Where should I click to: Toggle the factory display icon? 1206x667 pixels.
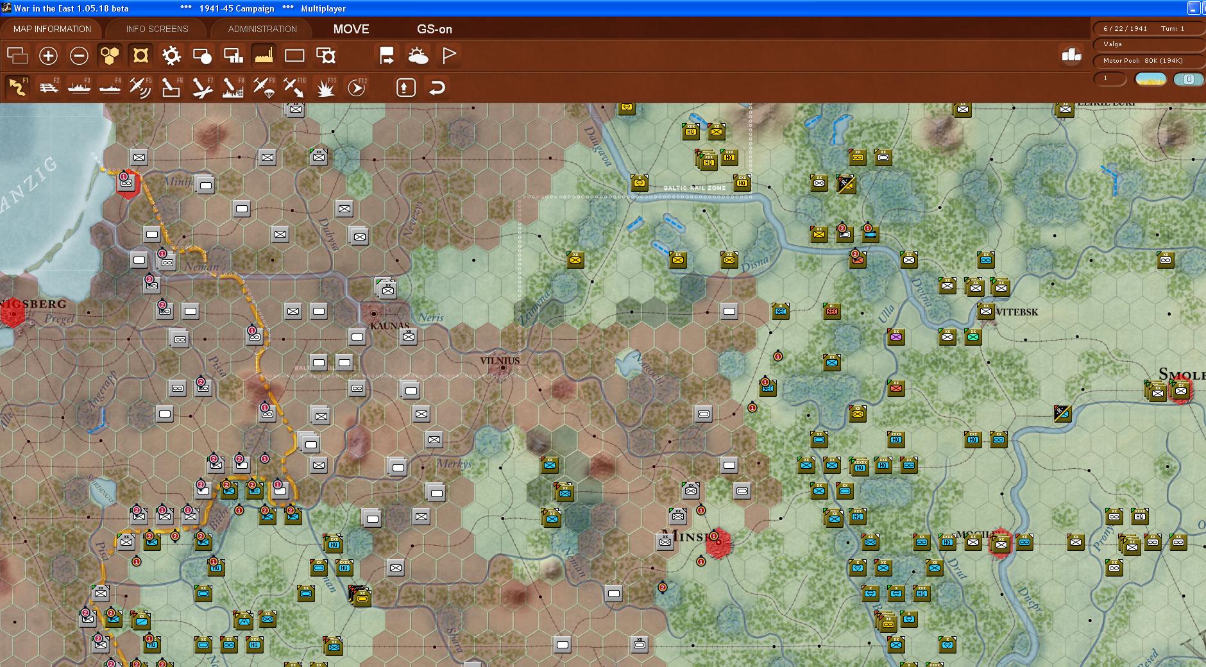(264, 56)
